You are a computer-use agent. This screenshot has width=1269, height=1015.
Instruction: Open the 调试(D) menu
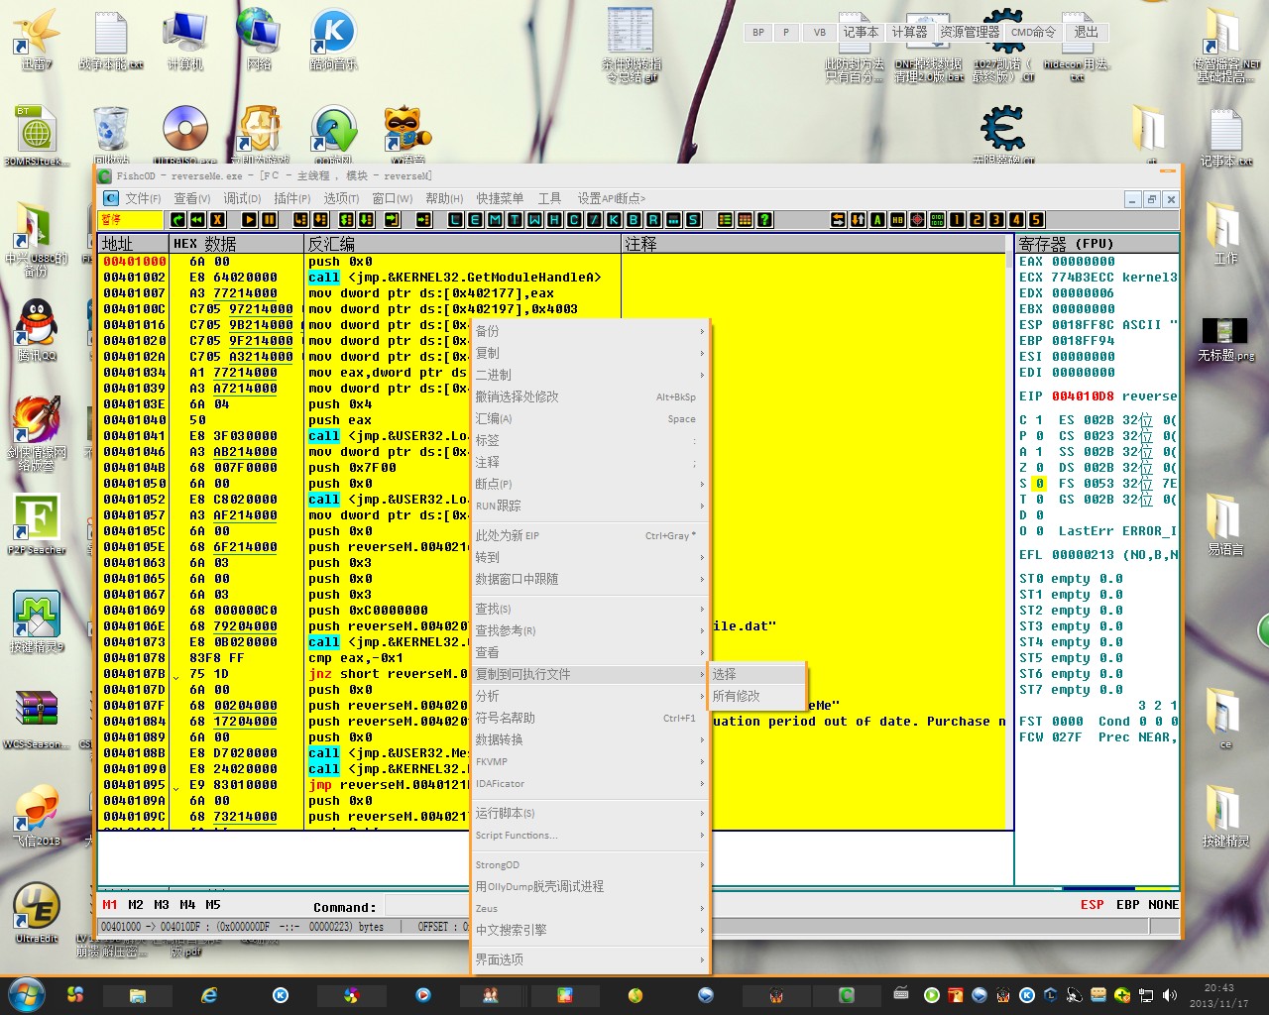coord(242,198)
